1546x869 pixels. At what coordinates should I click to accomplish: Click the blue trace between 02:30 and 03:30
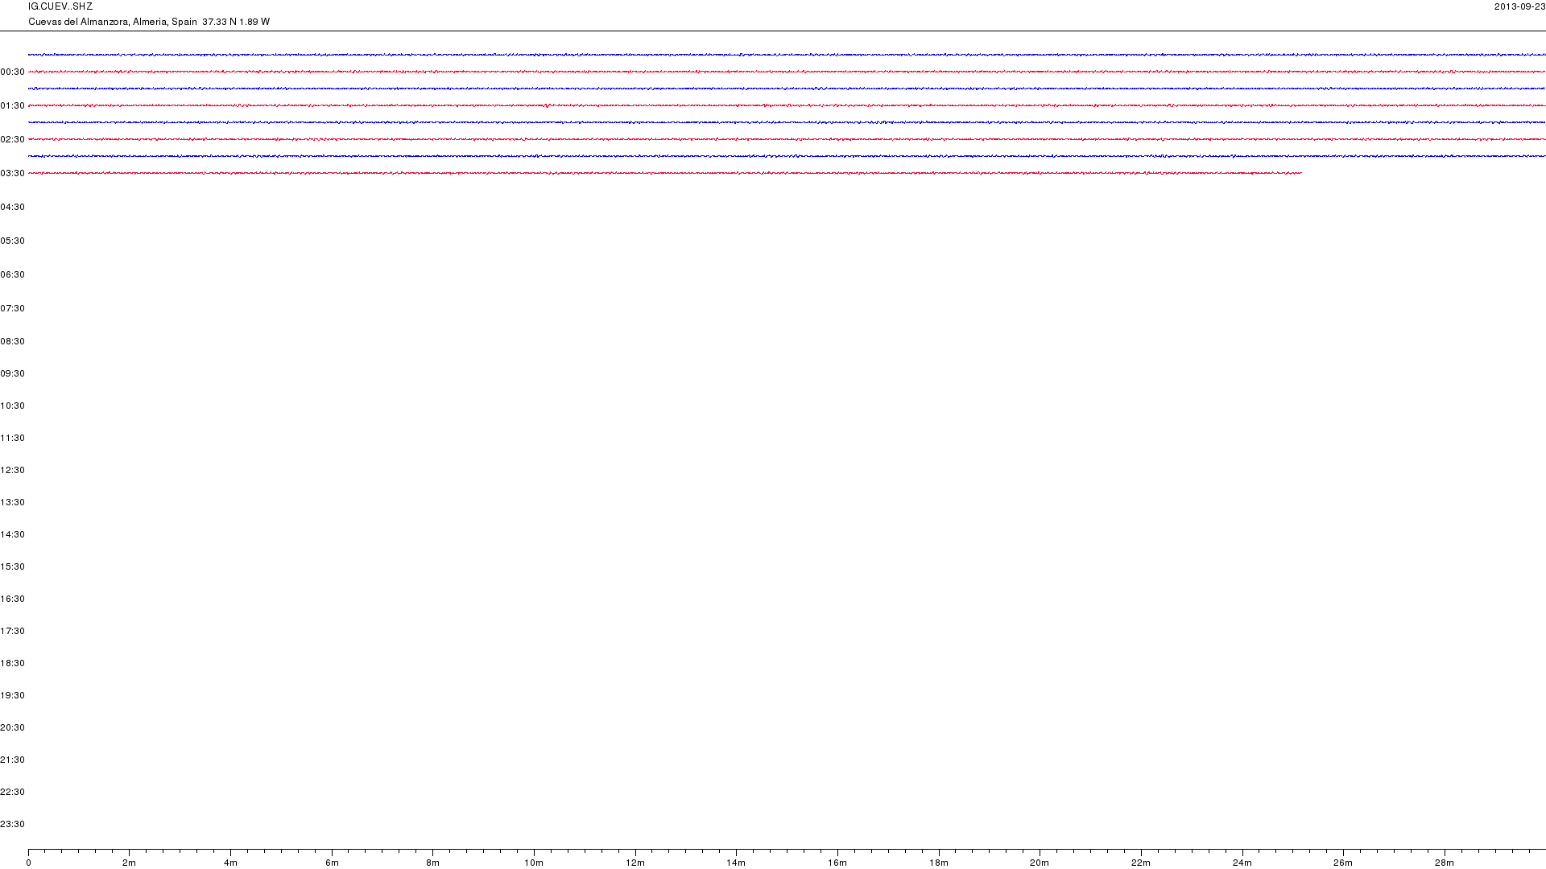pyautogui.click(x=787, y=156)
